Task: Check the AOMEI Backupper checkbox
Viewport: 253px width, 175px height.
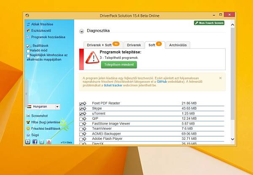Action: coord(81,134)
